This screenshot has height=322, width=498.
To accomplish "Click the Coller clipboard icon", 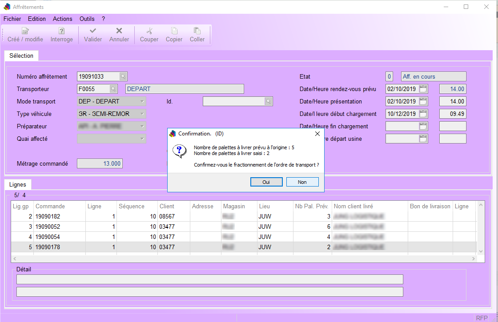I will [197, 31].
